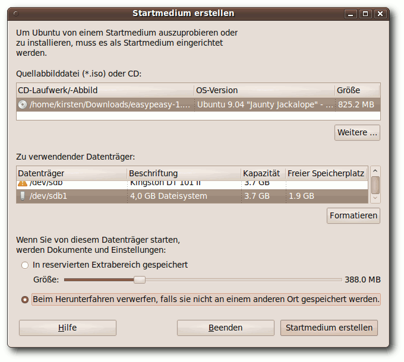Maximize the Startmedium erstellen window
Viewport: 404px width, 362px height.
[x=365, y=13]
